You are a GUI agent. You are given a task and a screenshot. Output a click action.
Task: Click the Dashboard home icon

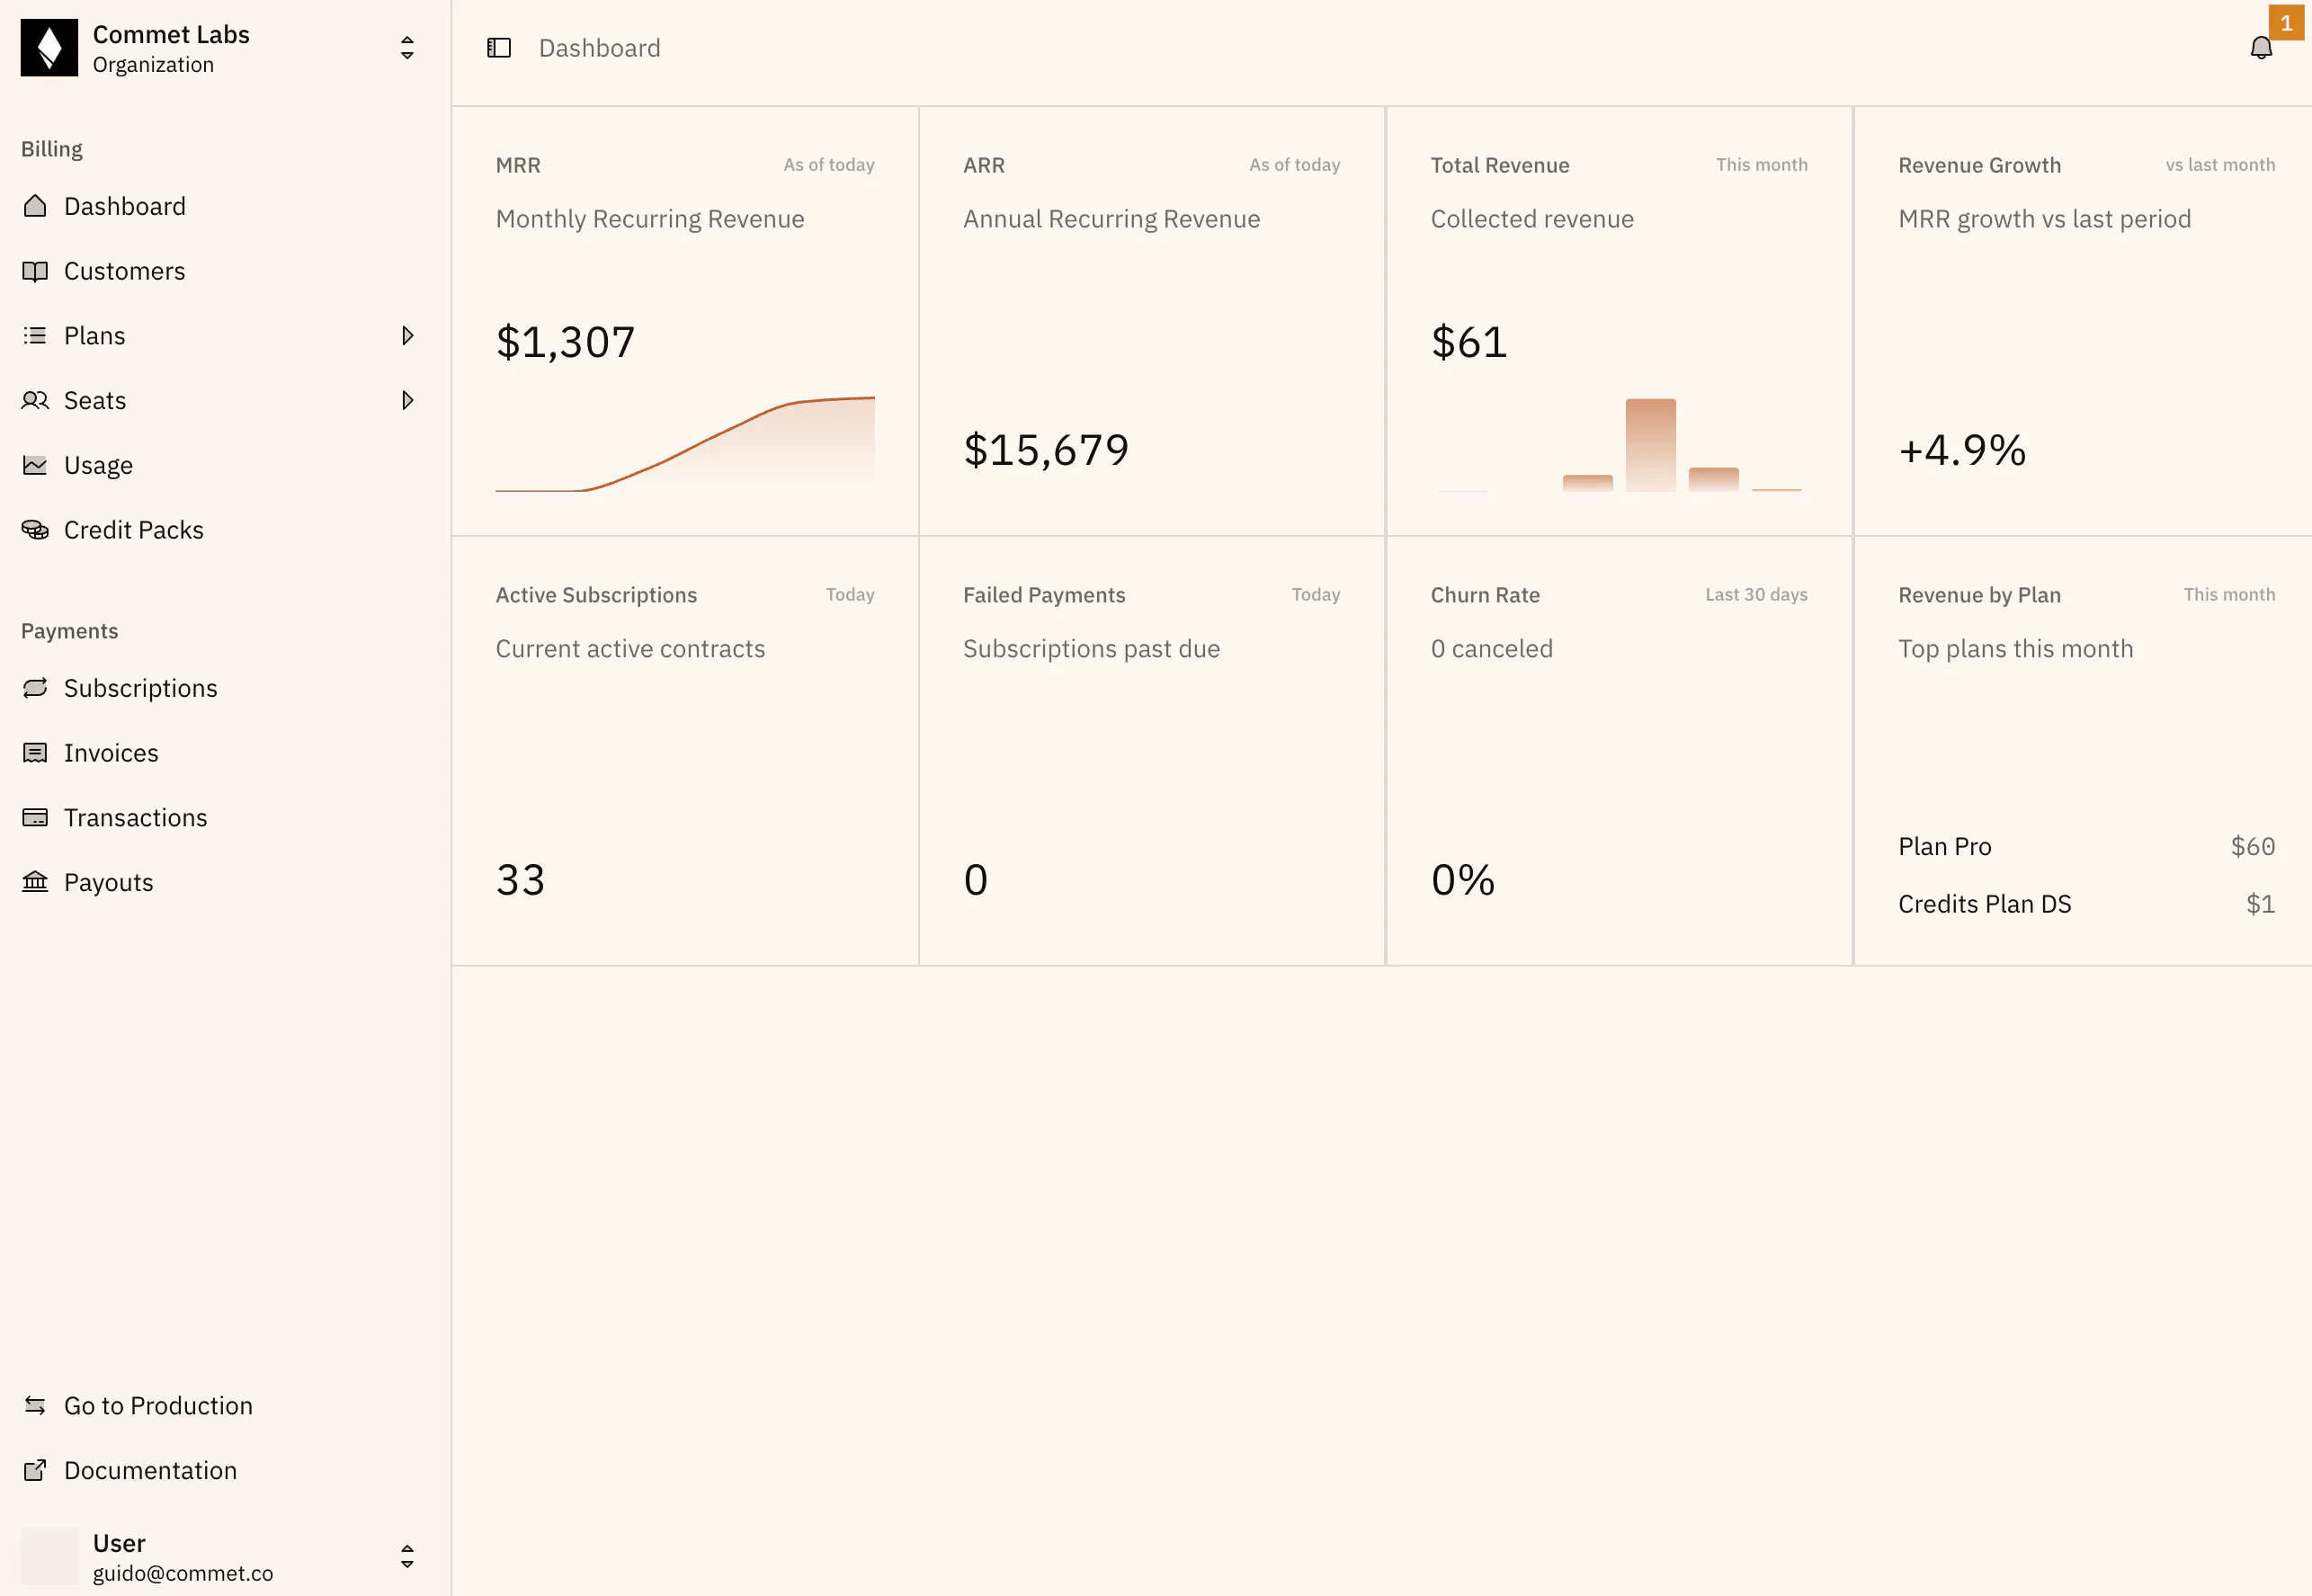coord(35,206)
